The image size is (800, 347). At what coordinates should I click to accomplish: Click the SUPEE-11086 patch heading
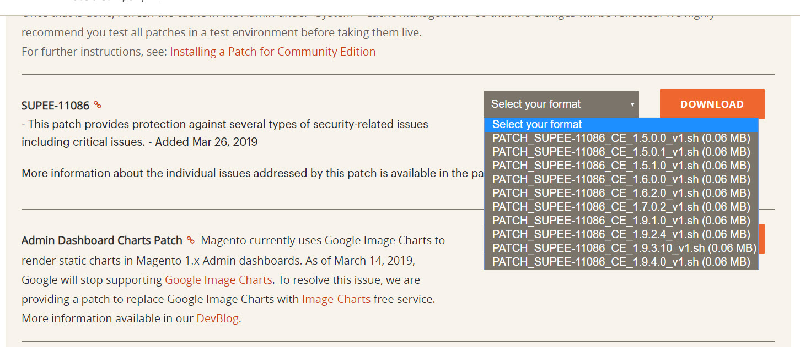tap(55, 106)
